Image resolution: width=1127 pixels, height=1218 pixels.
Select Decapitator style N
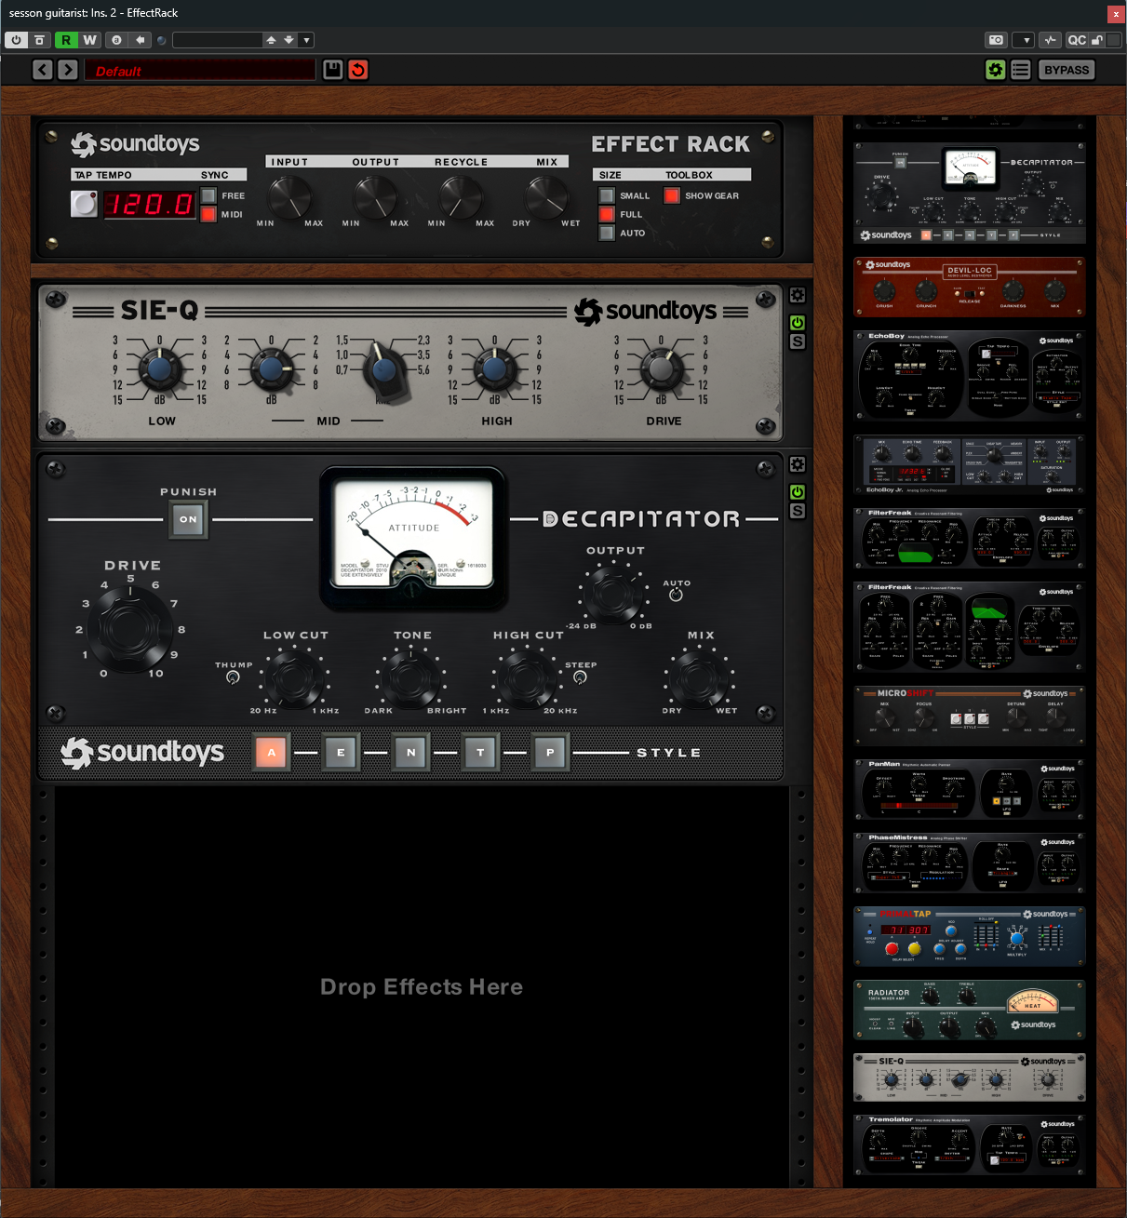(410, 752)
